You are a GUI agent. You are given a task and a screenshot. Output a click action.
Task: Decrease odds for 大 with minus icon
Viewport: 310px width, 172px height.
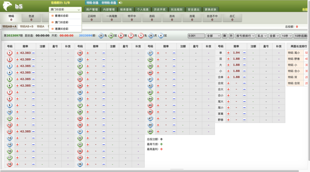pyautogui.click(x=244, y=65)
